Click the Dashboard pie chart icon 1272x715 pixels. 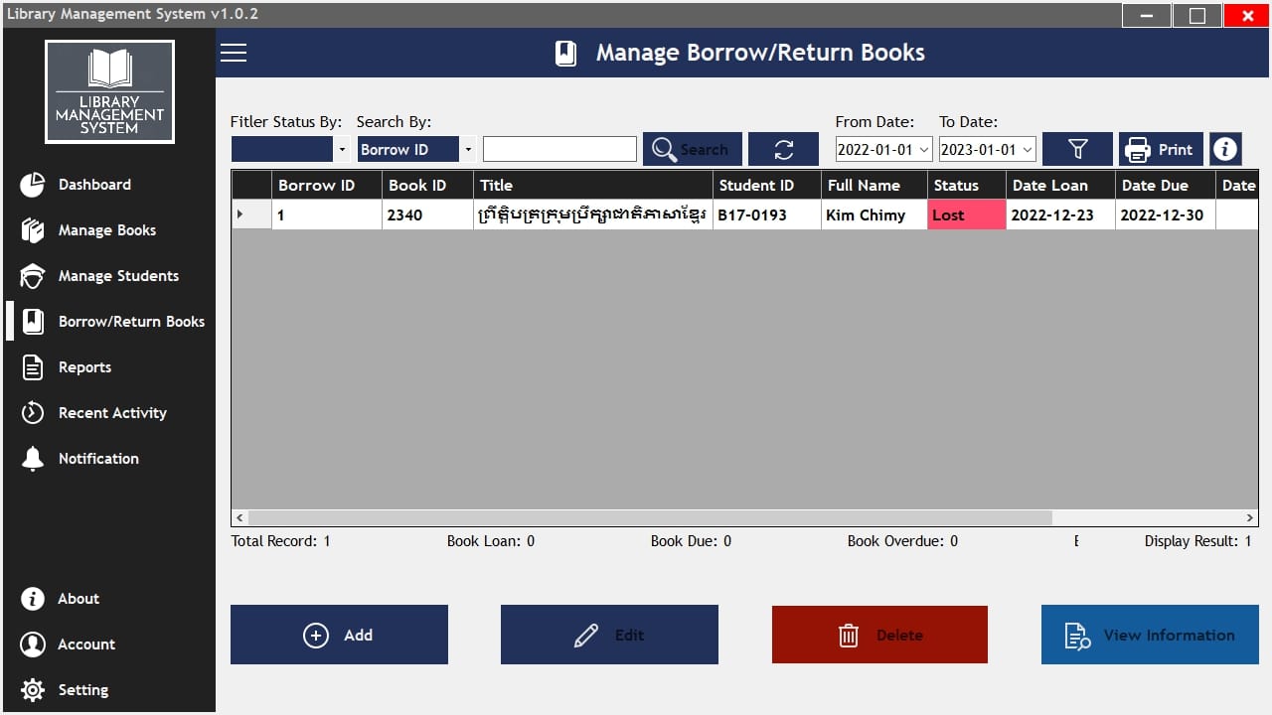pos(33,185)
